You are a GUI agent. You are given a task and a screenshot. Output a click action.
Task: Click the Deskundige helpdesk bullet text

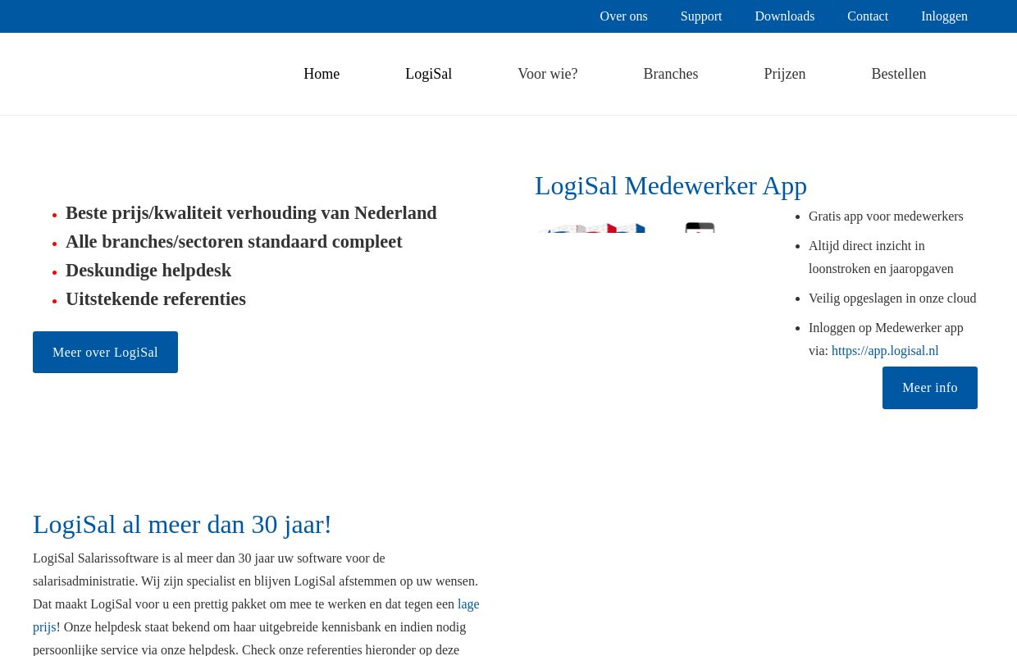pos(148,271)
